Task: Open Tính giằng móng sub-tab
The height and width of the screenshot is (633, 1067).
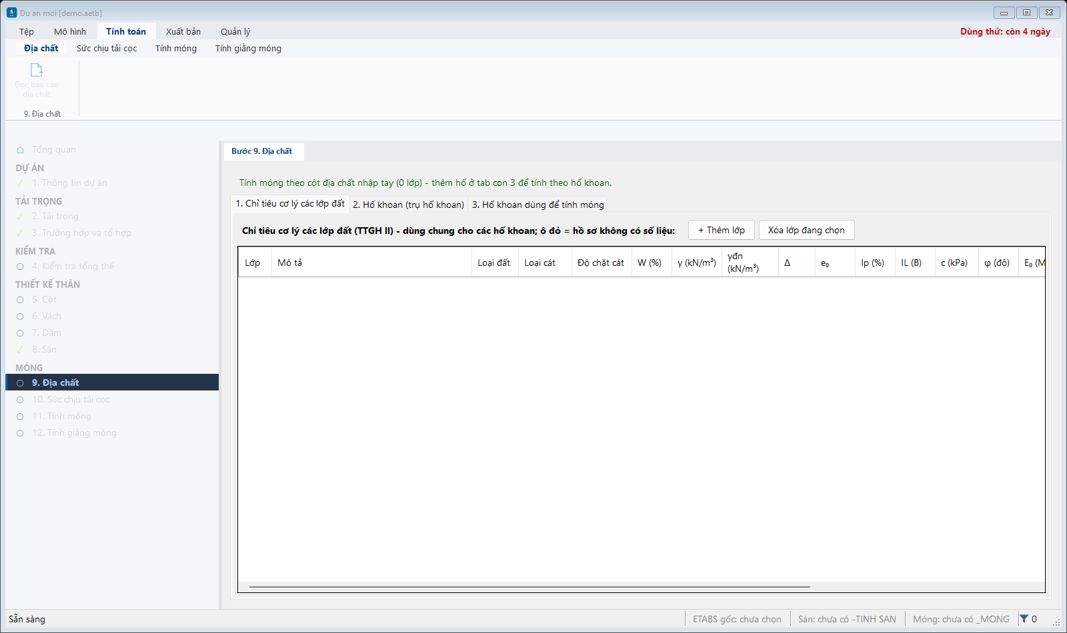Action: pyautogui.click(x=248, y=48)
